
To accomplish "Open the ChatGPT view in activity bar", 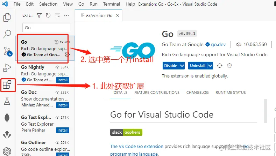I will 7,151.
